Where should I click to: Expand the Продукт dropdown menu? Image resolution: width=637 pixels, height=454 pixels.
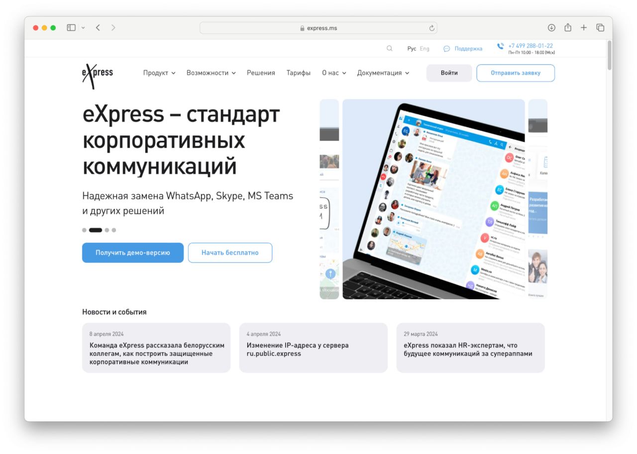coord(159,73)
